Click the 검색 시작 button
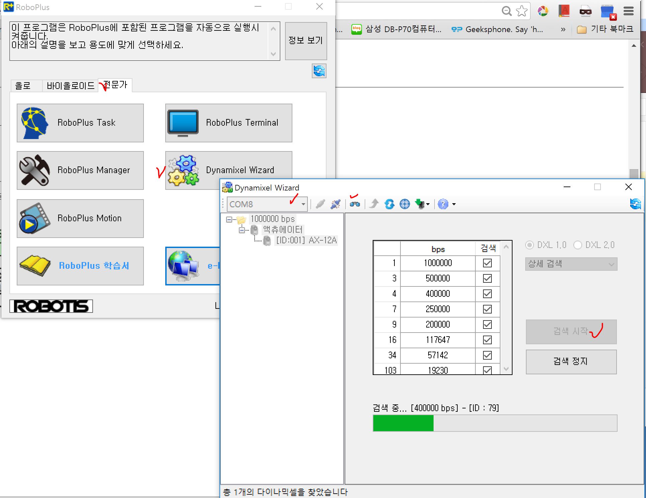This screenshot has width=646, height=498. point(571,332)
